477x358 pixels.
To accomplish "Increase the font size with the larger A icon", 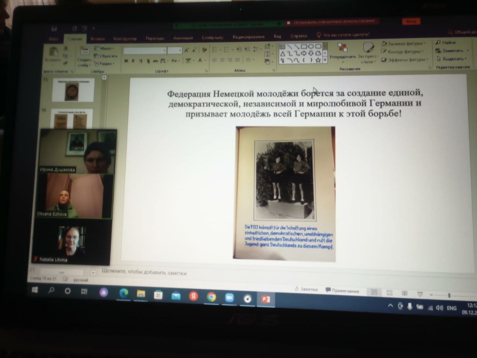I will pos(187,50).
